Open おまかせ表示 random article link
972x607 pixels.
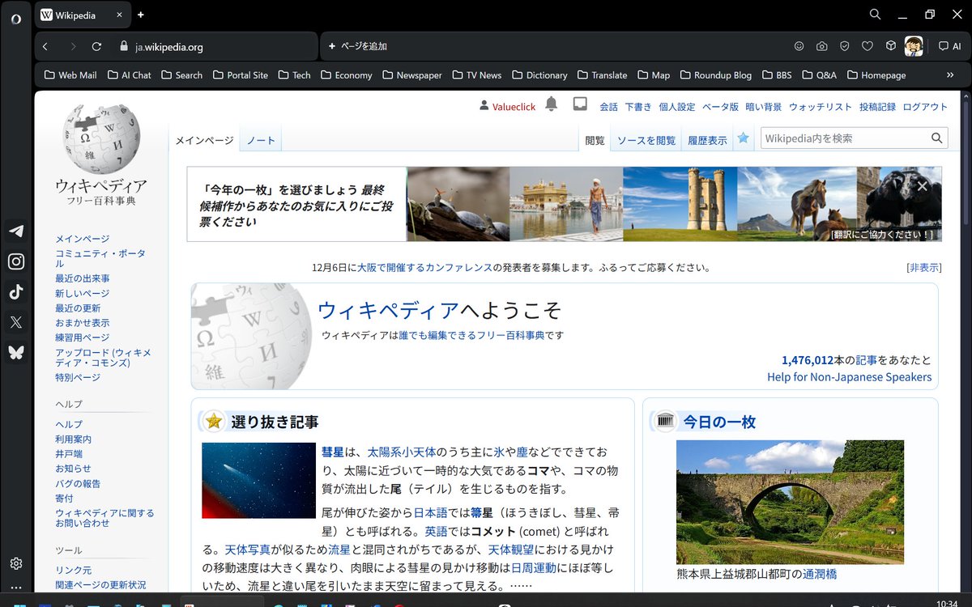[x=83, y=322]
